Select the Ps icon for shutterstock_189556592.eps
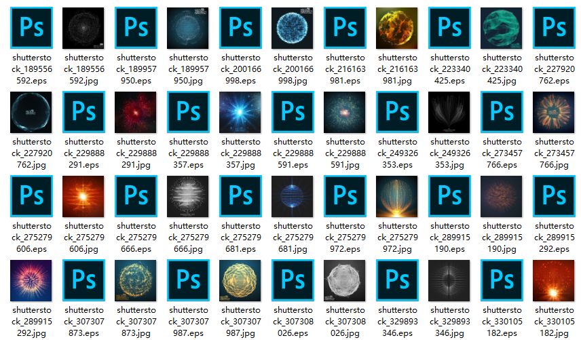Image resolution: width=581 pixels, height=340 pixels. [31, 28]
